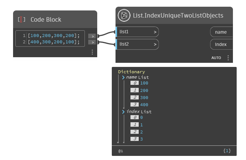The height and width of the screenshot is (160, 246).
Task: Select the index output port
Action: [221, 44]
